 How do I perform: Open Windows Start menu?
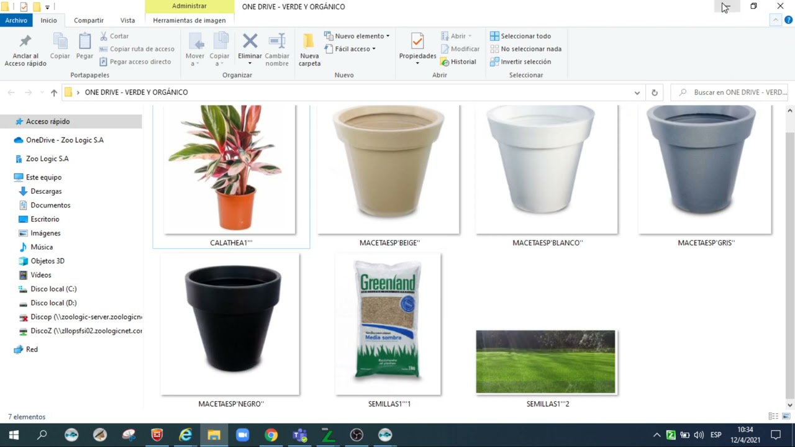pos(14,435)
